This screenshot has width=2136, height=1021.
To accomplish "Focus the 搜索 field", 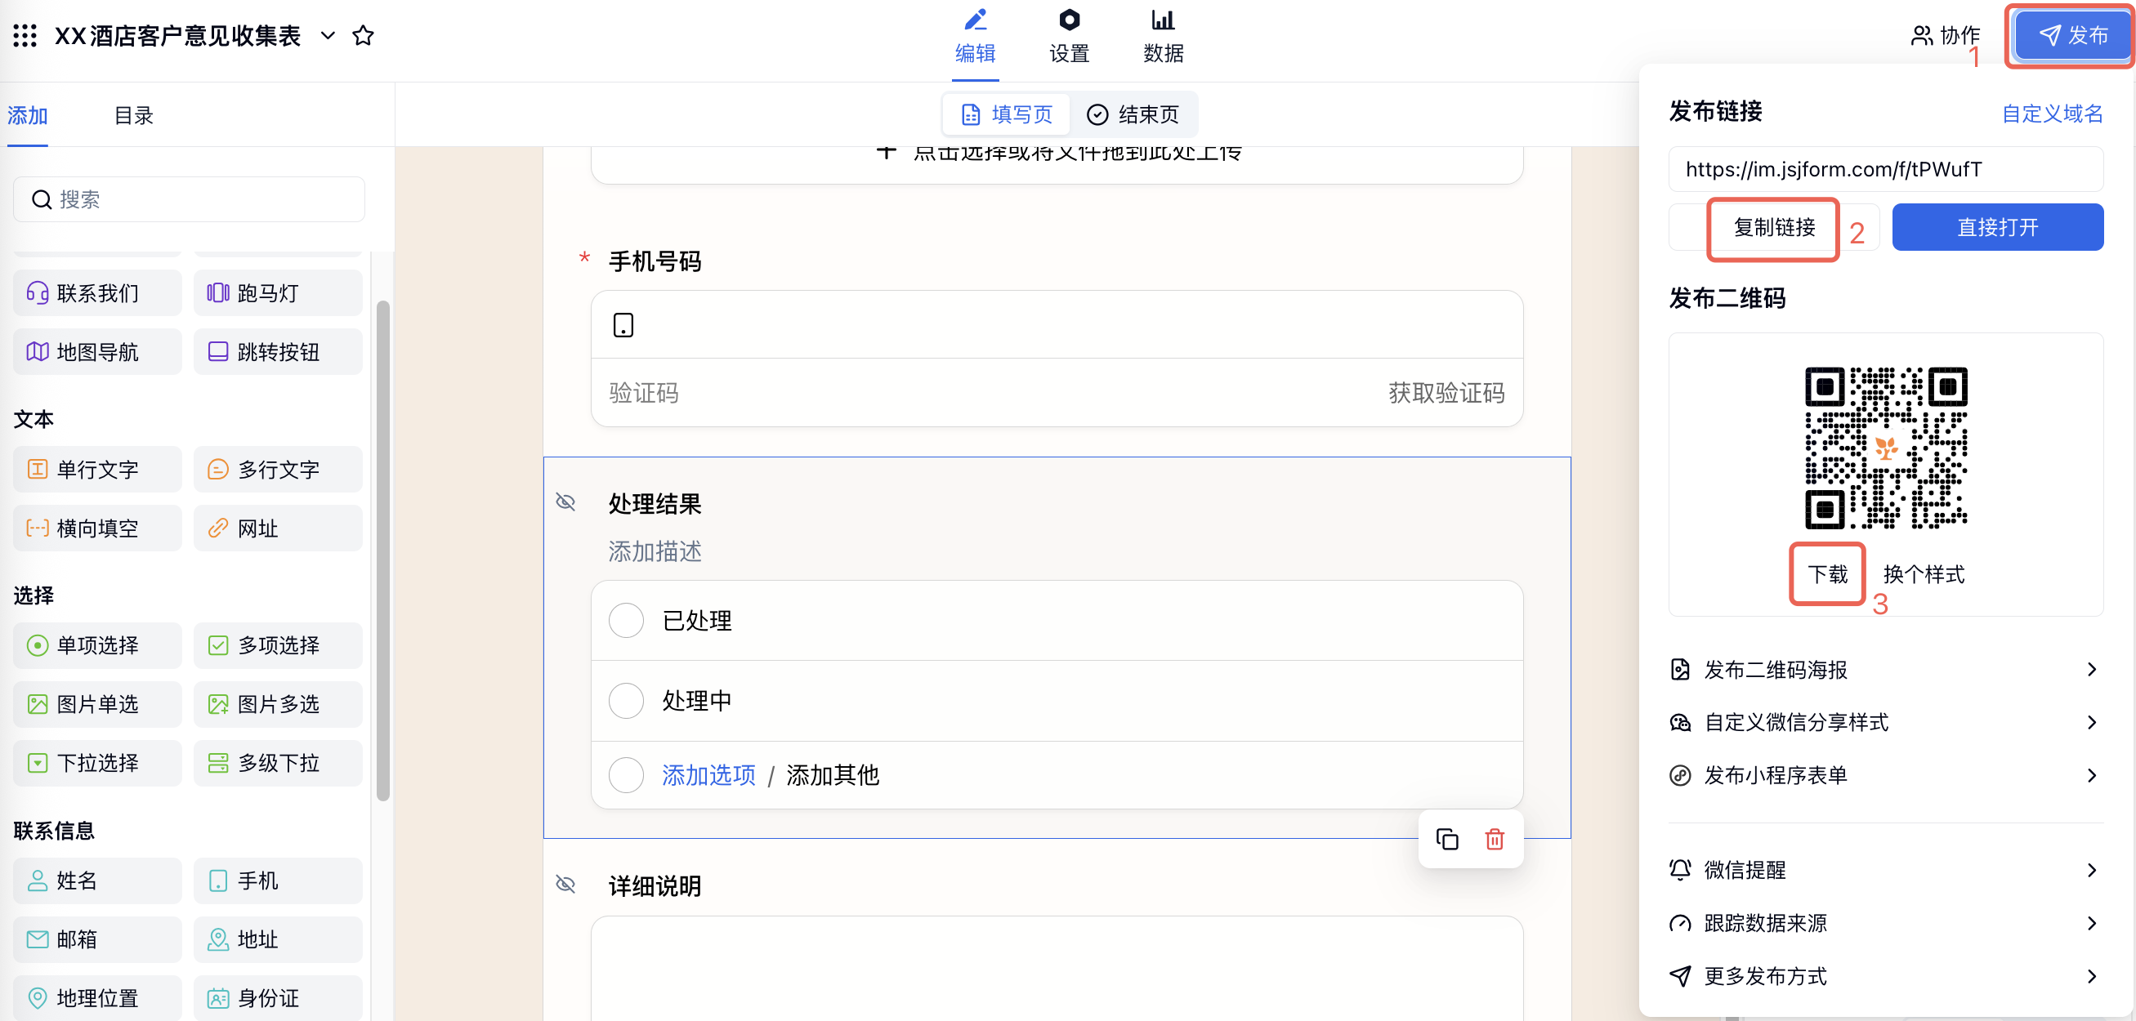I will (189, 200).
